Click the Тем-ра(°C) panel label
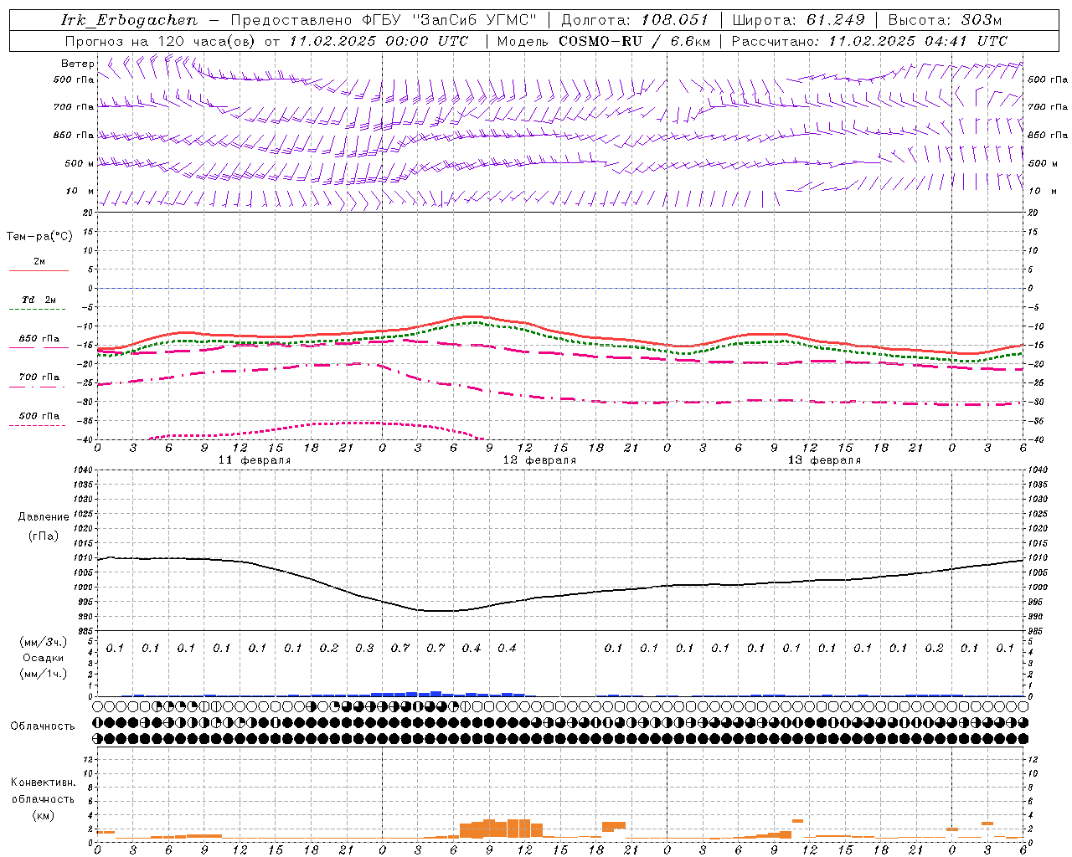The image size is (1072, 857). click(x=39, y=237)
